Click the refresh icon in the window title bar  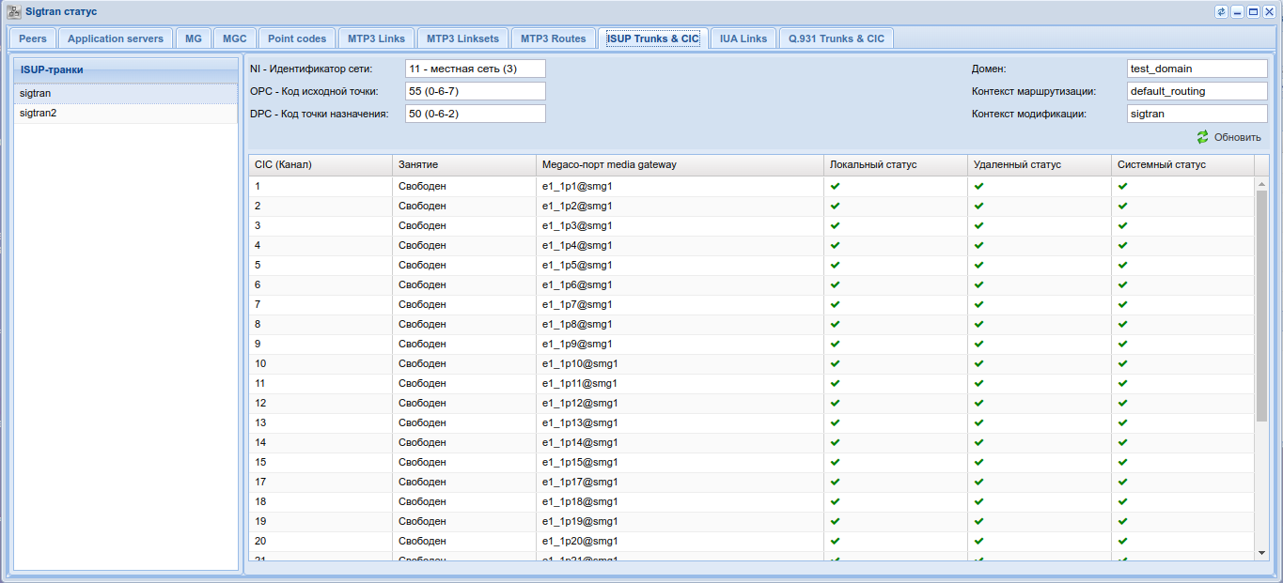[1221, 12]
